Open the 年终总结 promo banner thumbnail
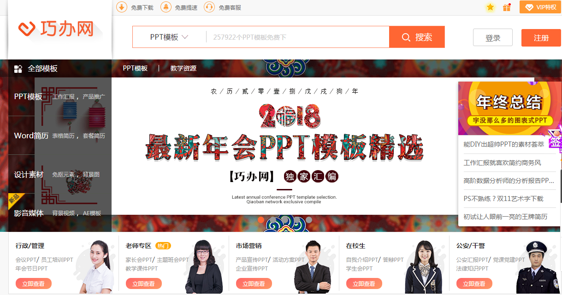 coord(509,108)
